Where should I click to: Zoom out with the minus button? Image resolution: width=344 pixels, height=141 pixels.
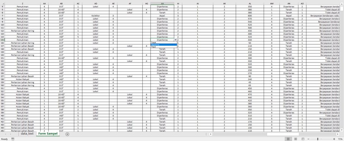click(x=309, y=139)
